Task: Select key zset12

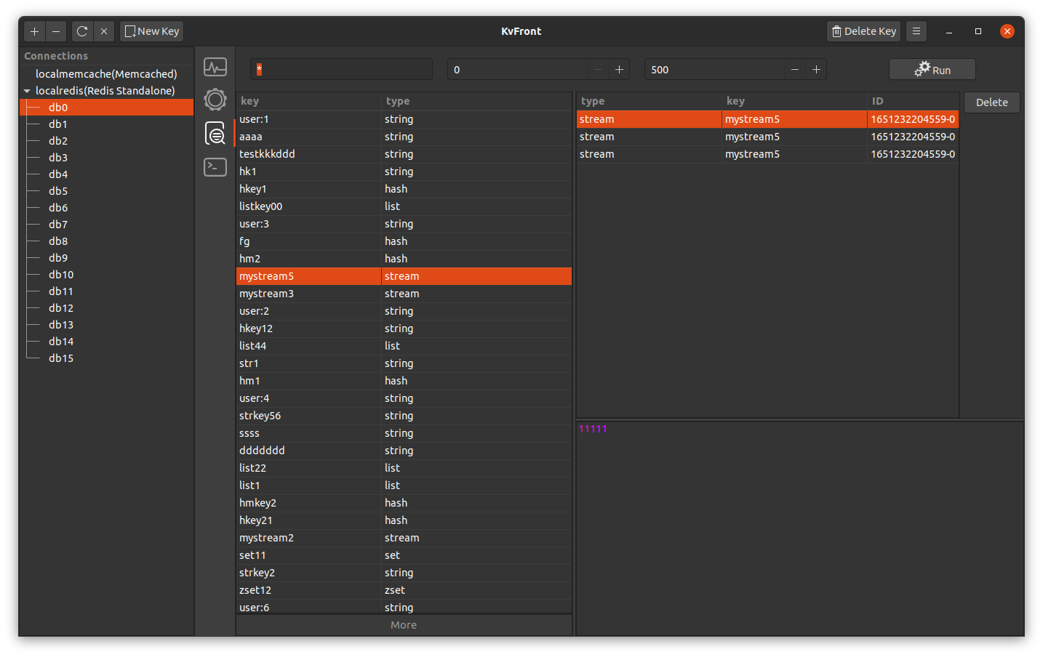Action: point(404,590)
